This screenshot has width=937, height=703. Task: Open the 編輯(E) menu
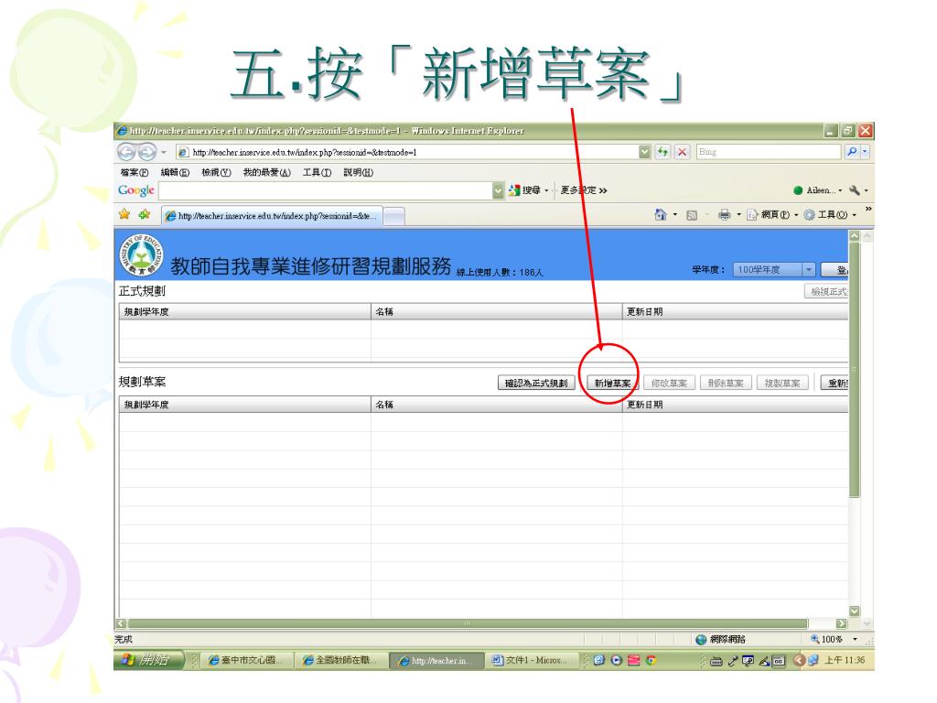175,173
